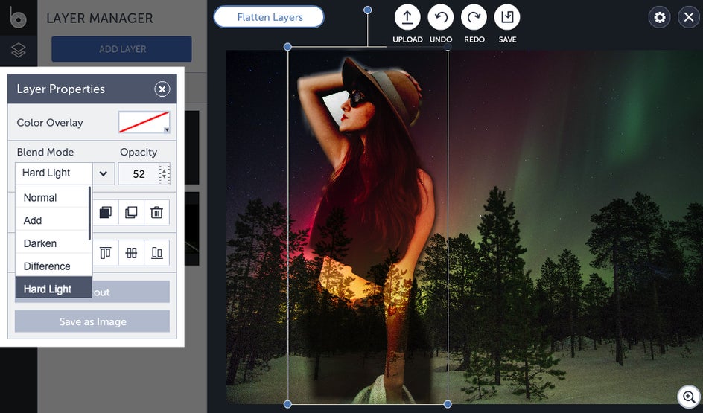Screen dimensions: 703x413
Task: Delete layer with trash icon
Action: [x=156, y=212]
